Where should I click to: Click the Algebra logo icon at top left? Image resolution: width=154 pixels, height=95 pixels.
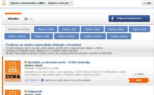pyautogui.click(x=4, y=3)
